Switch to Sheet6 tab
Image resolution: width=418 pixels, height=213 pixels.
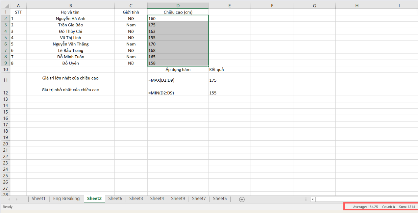click(x=115, y=199)
